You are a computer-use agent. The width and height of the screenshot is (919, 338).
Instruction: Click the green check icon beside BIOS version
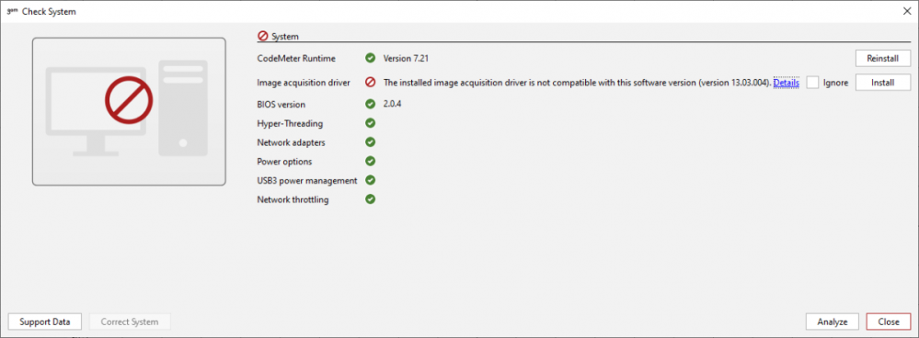pos(370,104)
